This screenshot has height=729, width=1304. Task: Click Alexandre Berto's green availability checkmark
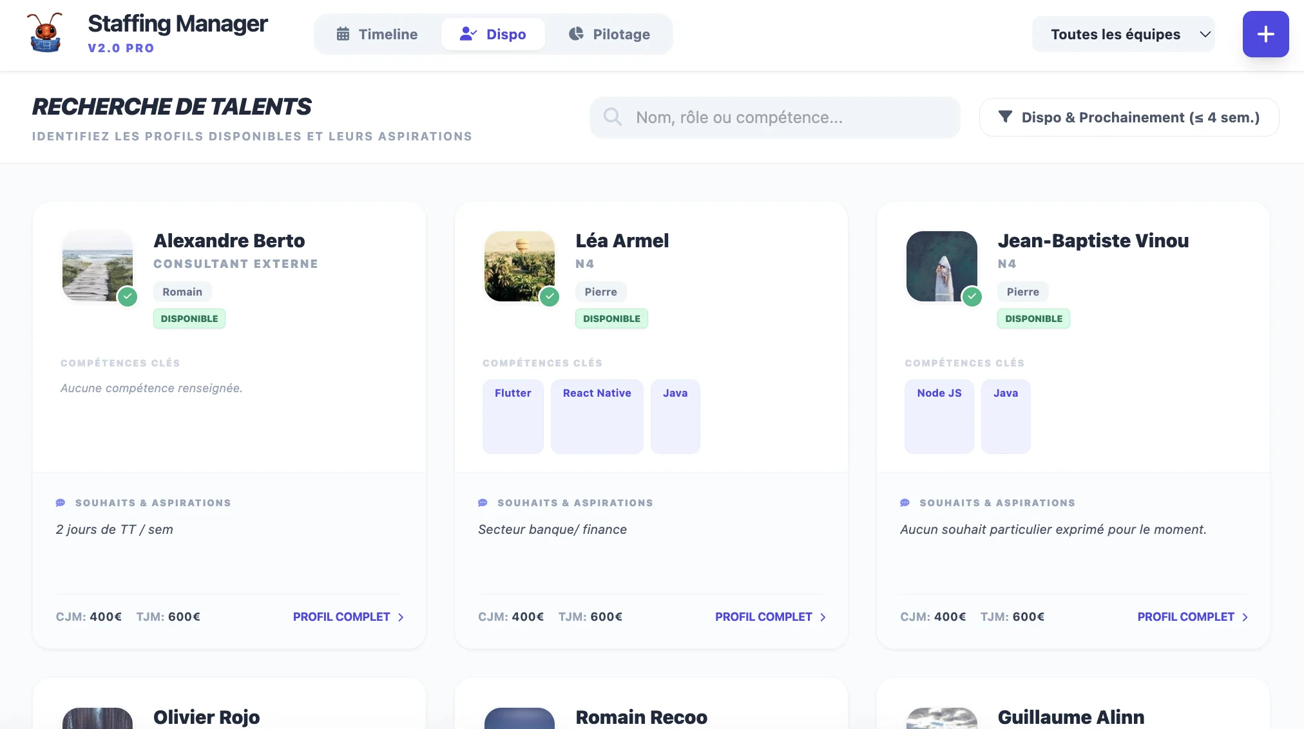coord(128,297)
